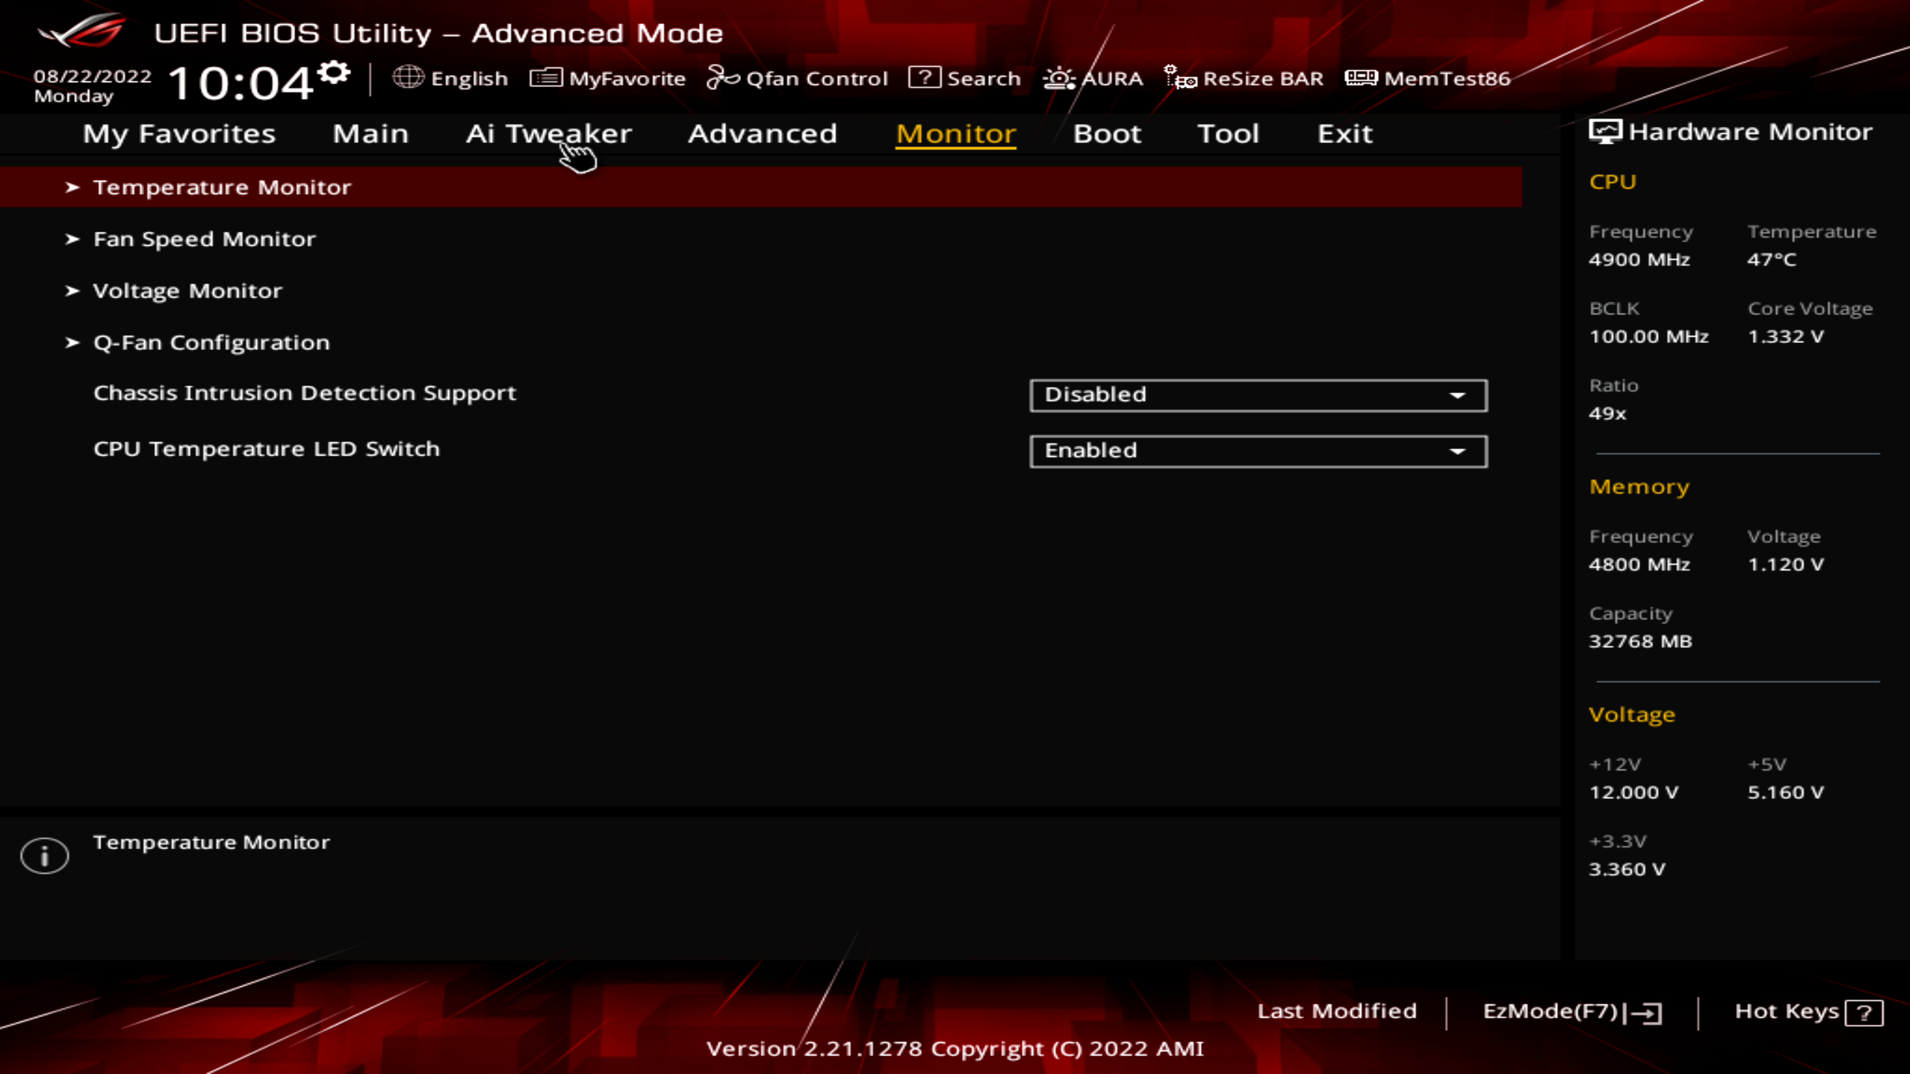This screenshot has width=1910, height=1074.
Task: Navigate to Ai Tweaker tab
Action: [548, 132]
